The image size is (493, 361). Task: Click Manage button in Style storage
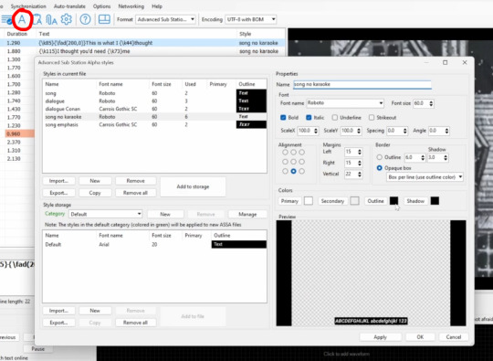247,215
